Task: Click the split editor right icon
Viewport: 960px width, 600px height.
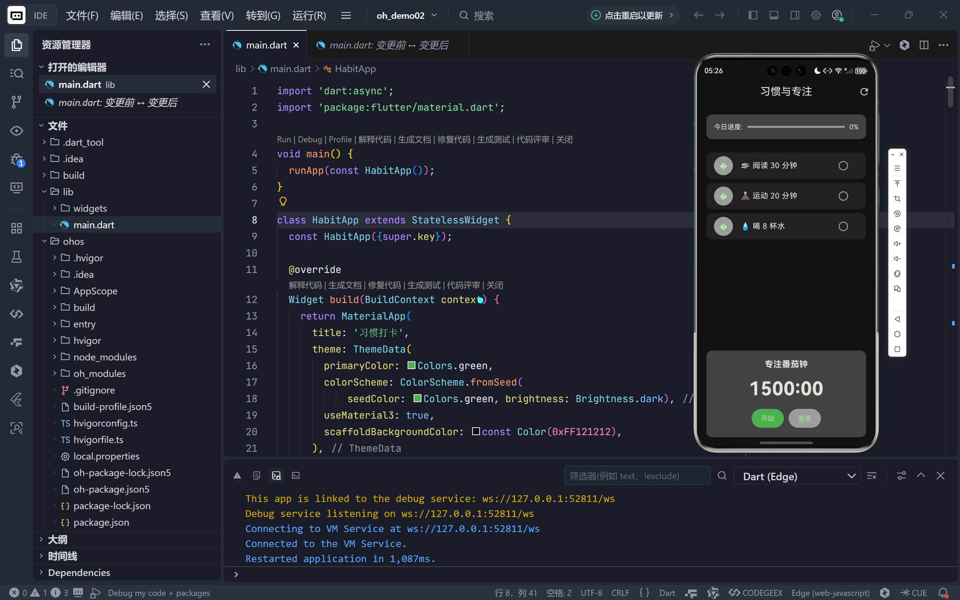Action: (x=924, y=45)
